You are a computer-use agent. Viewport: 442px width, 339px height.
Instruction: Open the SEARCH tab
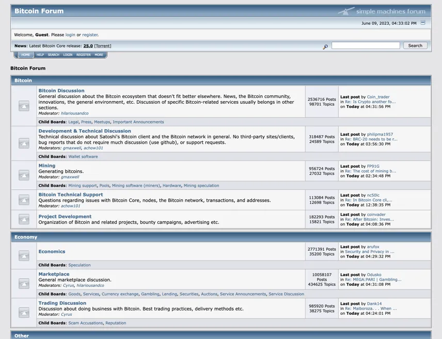pyautogui.click(x=54, y=55)
